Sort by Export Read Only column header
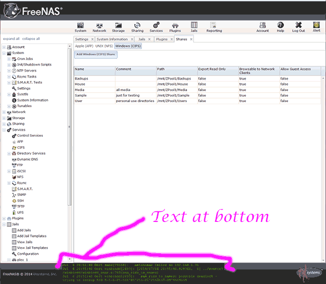Viewport: 326px width, 284px height. (x=218, y=71)
